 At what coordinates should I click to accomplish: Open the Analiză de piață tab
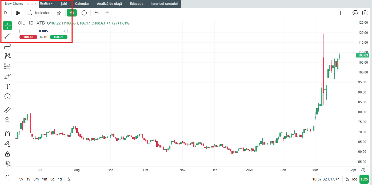tap(109, 4)
